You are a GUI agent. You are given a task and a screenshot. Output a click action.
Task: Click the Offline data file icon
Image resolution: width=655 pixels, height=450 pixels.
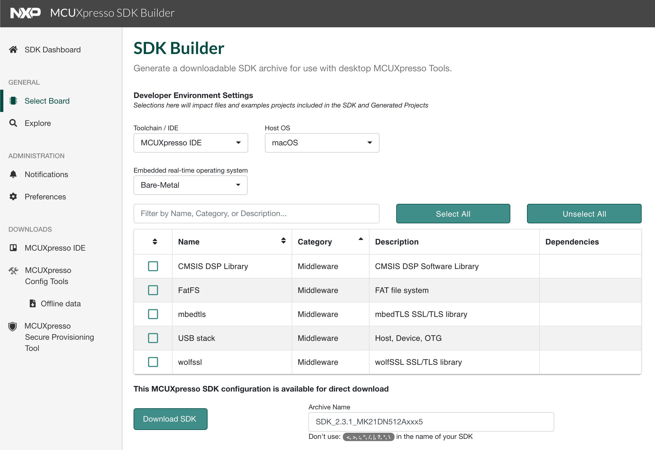pos(33,303)
